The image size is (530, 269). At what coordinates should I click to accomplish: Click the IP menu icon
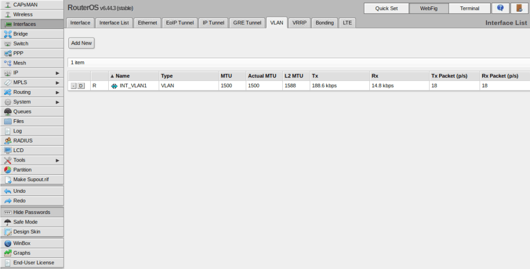pyautogui.click(x=8, y=73)
